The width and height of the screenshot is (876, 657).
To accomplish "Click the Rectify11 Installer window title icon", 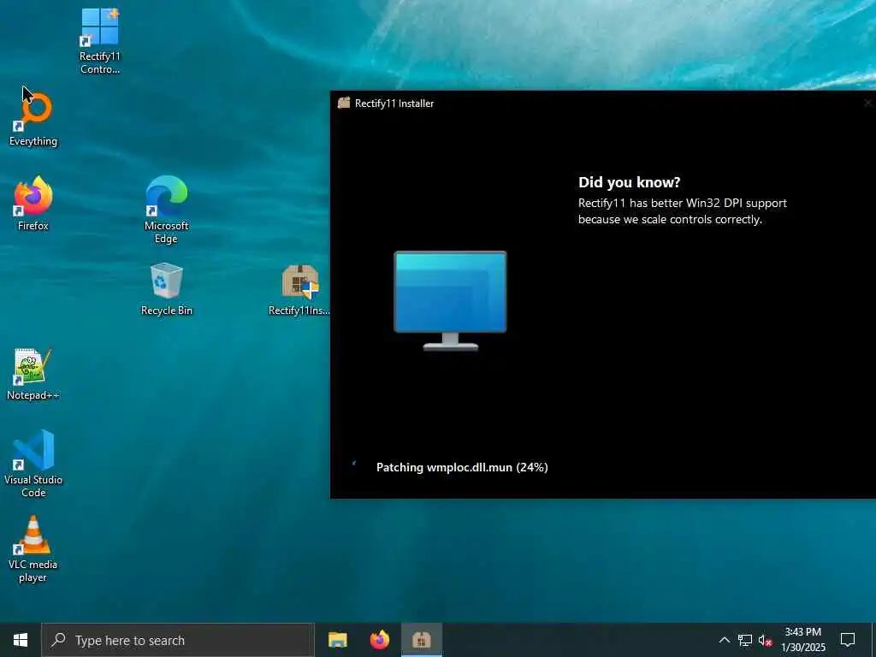I will [344, 103].
